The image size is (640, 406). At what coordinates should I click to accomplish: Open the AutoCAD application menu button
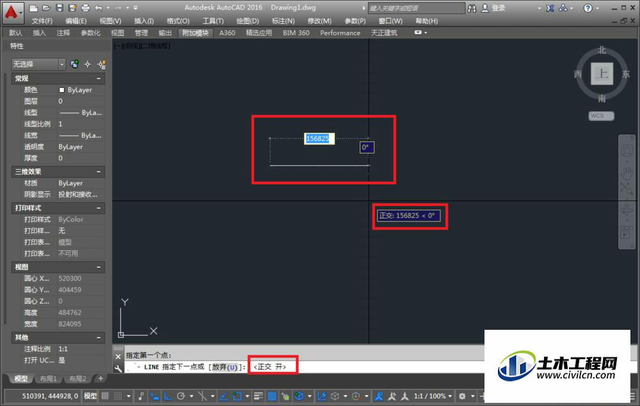click(x=12, y=12)
